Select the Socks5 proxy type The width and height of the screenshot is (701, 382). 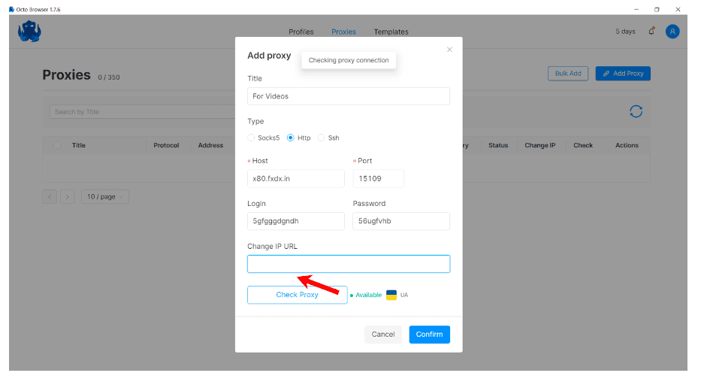pyautogui.click(x=252, y=138)
